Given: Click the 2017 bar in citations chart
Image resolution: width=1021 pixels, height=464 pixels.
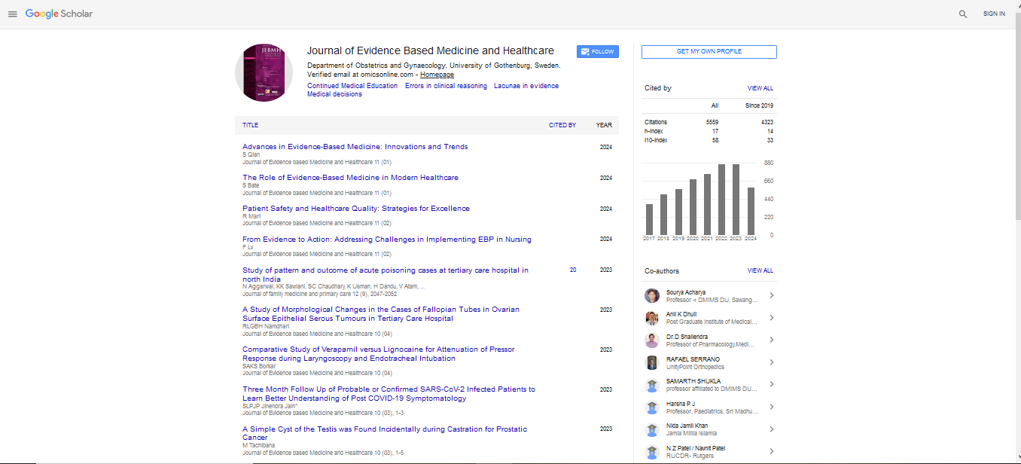Looking at the screenshot, I should tap(649, 219).
